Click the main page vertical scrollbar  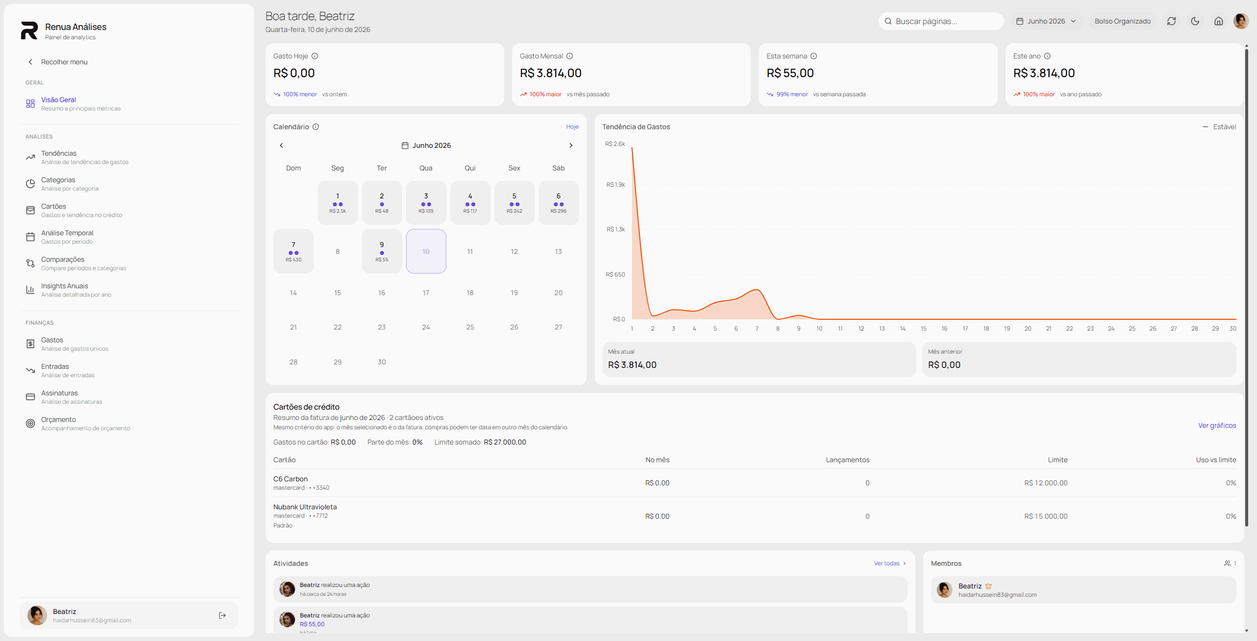1247,287
